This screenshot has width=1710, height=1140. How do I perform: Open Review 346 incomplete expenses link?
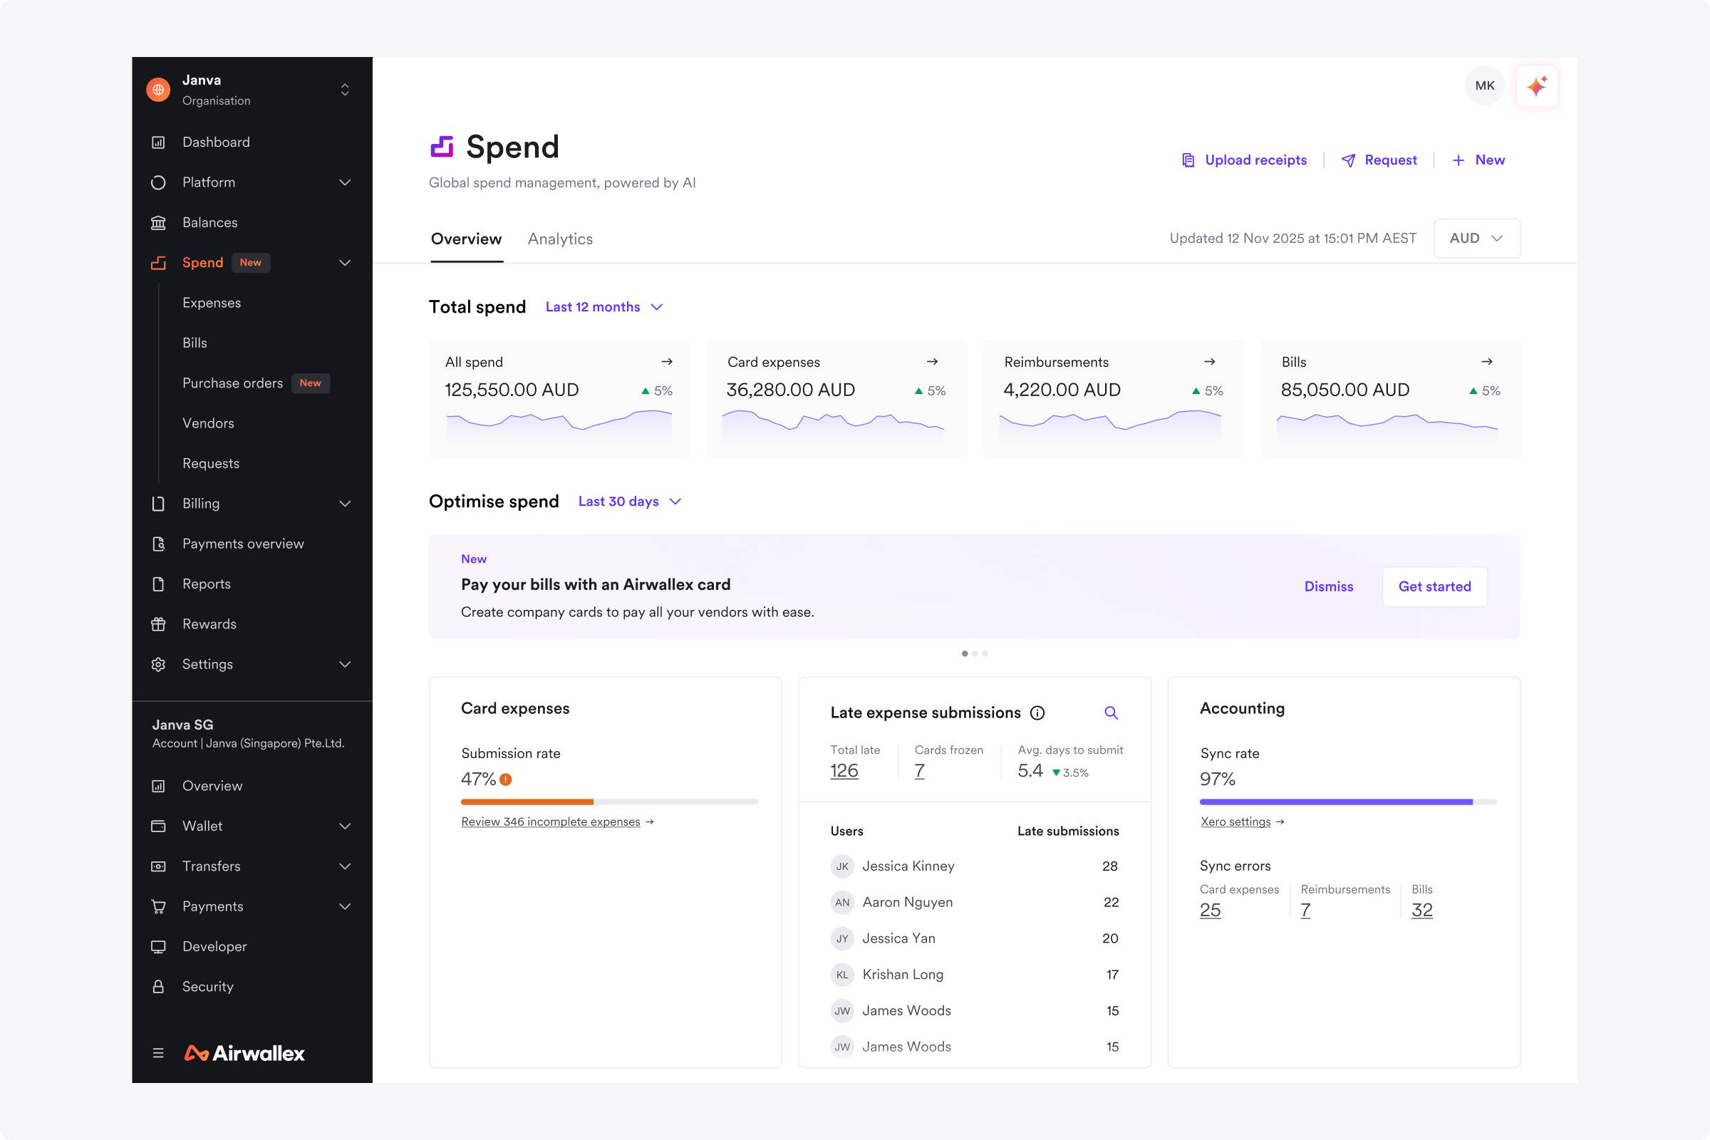(x=550, y=822)
